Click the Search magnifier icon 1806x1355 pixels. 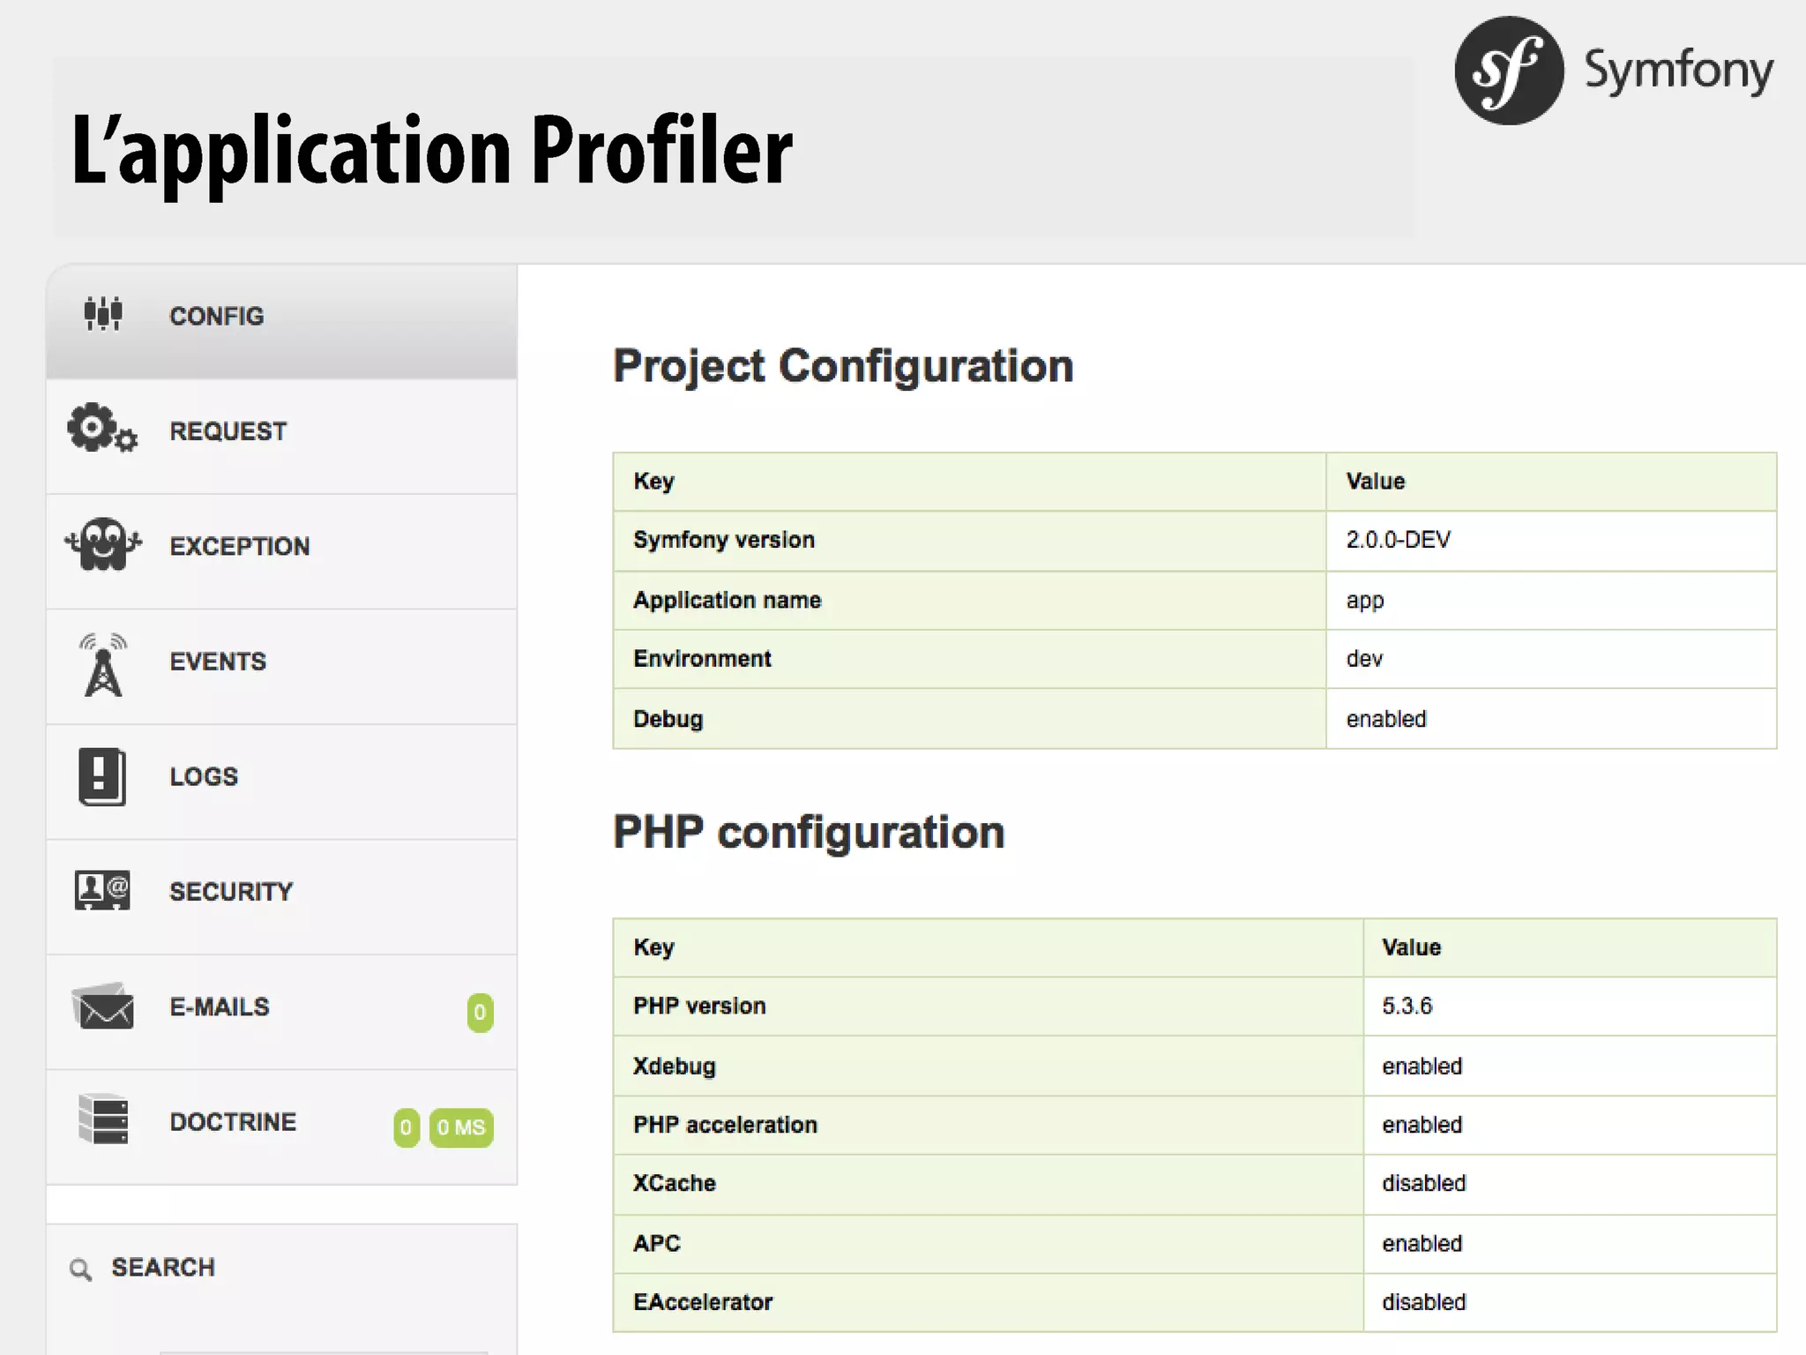80,1269
